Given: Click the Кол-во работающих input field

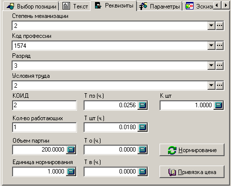Looking at the screenshot, I should 44,127.
